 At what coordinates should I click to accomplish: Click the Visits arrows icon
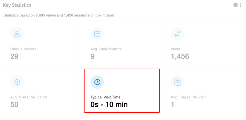pos(178,34)
